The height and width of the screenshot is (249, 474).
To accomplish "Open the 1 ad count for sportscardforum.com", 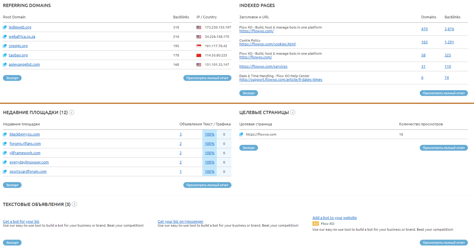I will tap(181, 172).
